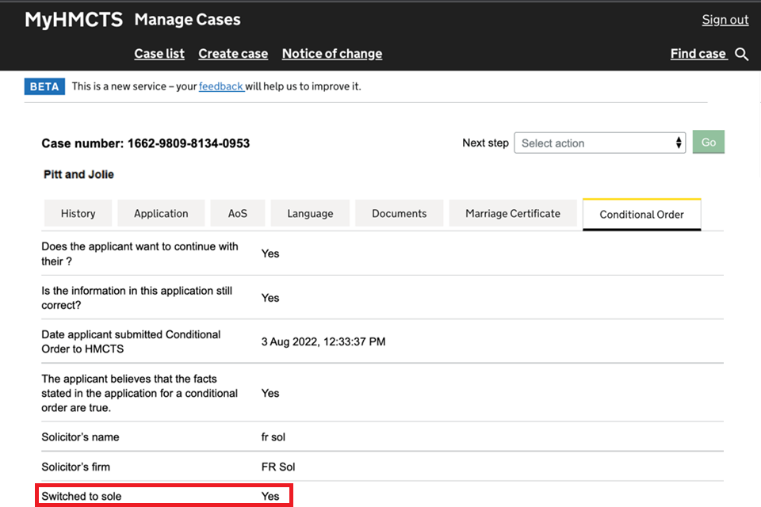This screenshot has height=507, width=761.
Task: Open the Next step action dropdown
Action: [x=600, y=143]
